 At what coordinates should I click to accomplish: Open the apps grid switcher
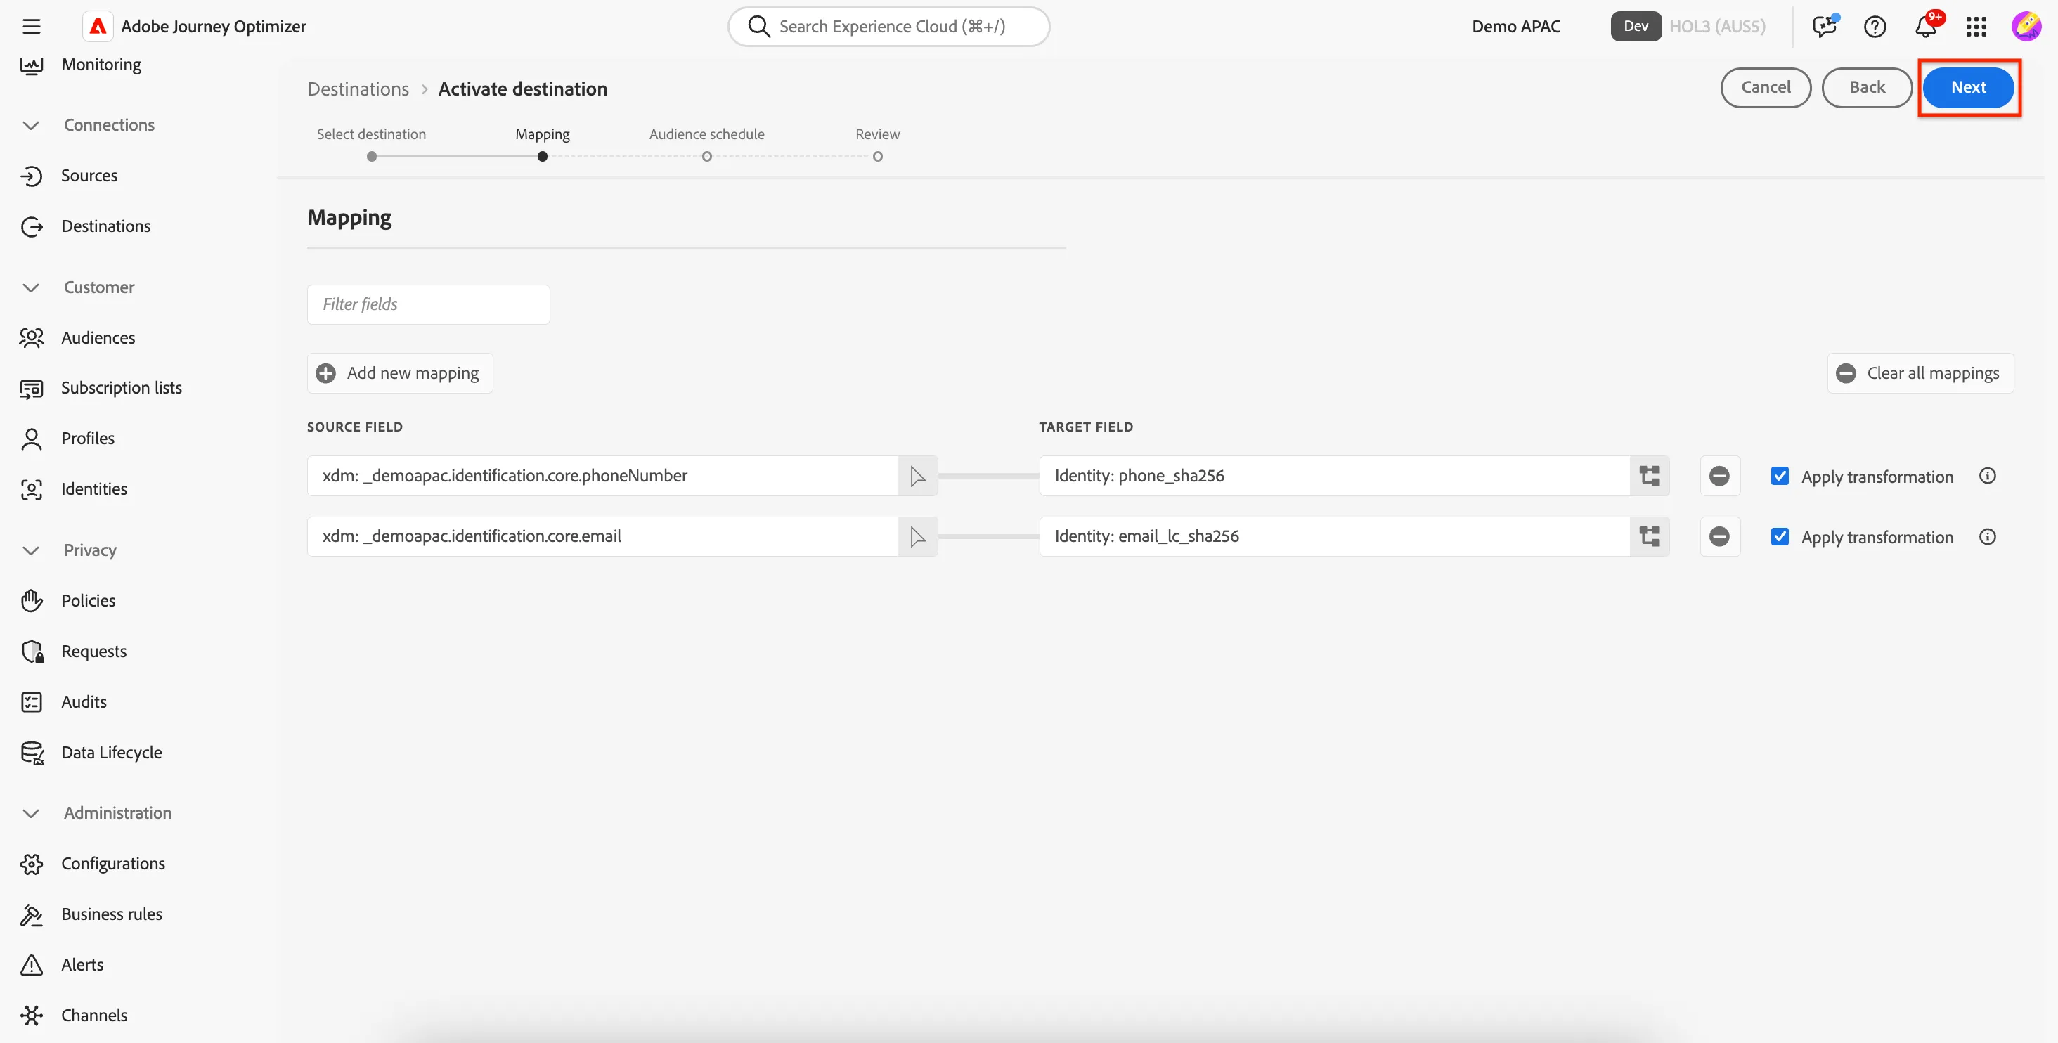(x=1976, y=26)
